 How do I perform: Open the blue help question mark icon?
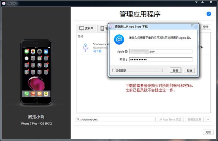point(209,14)
